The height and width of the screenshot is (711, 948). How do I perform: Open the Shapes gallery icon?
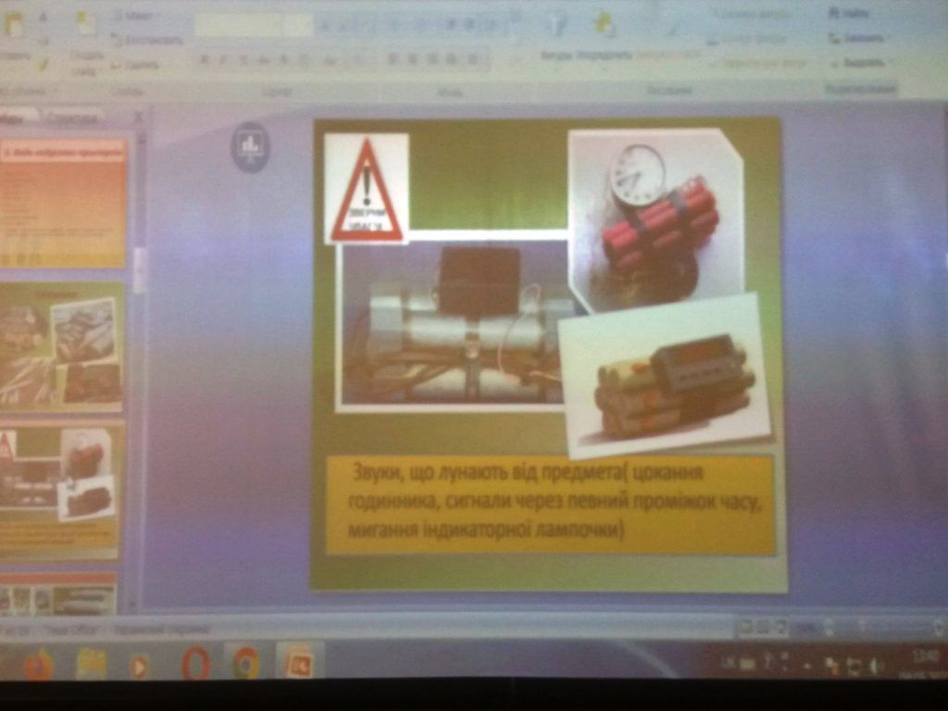click(556, 26)
